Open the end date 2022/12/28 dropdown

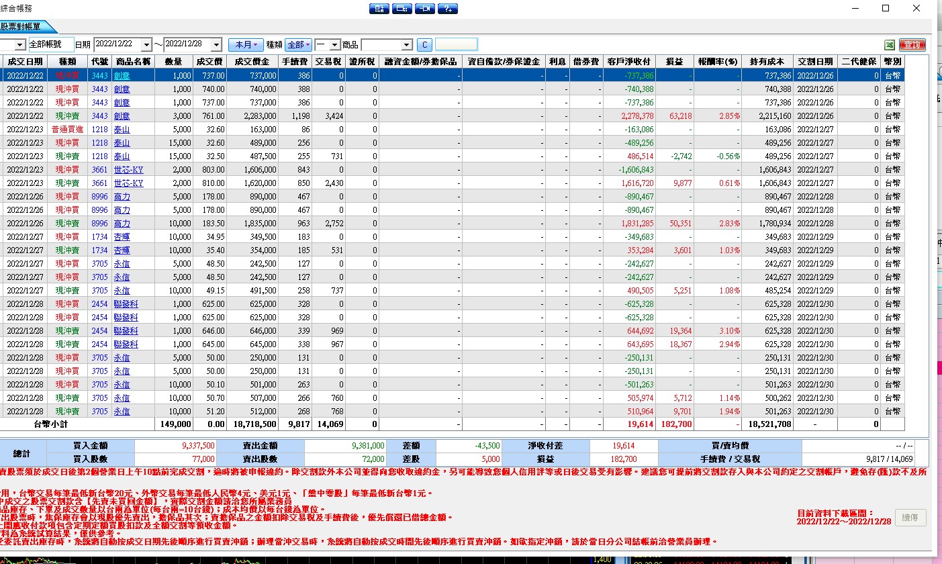216,44
